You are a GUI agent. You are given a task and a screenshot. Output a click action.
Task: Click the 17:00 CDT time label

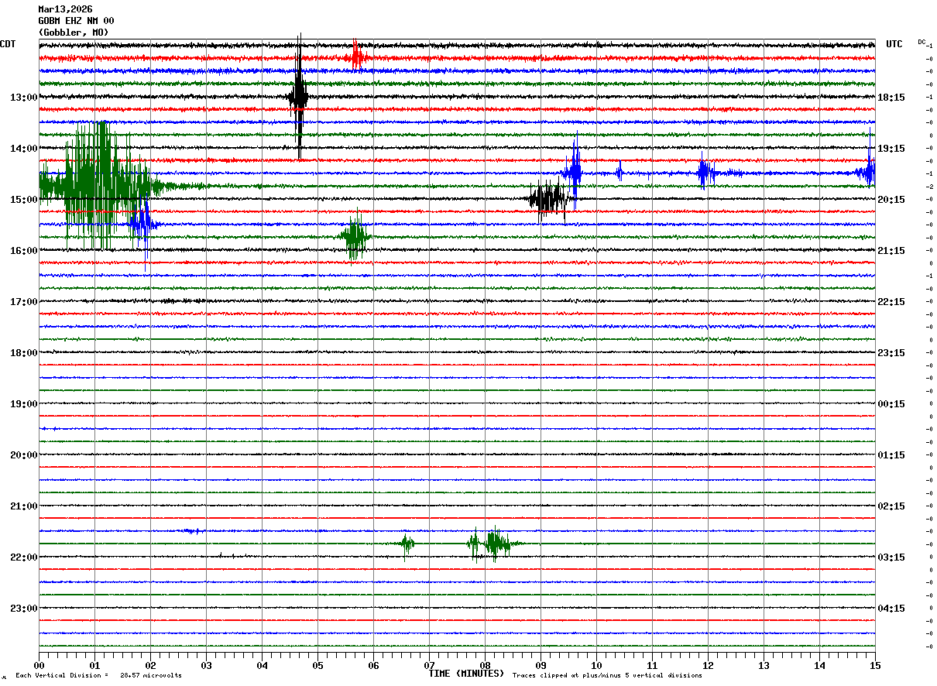[23, 302]
